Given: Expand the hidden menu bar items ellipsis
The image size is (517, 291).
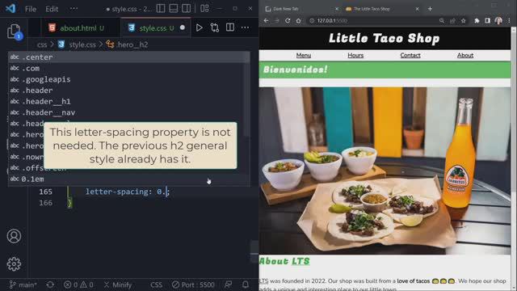Looking at the screenshot, I should [x=74, y=9].
